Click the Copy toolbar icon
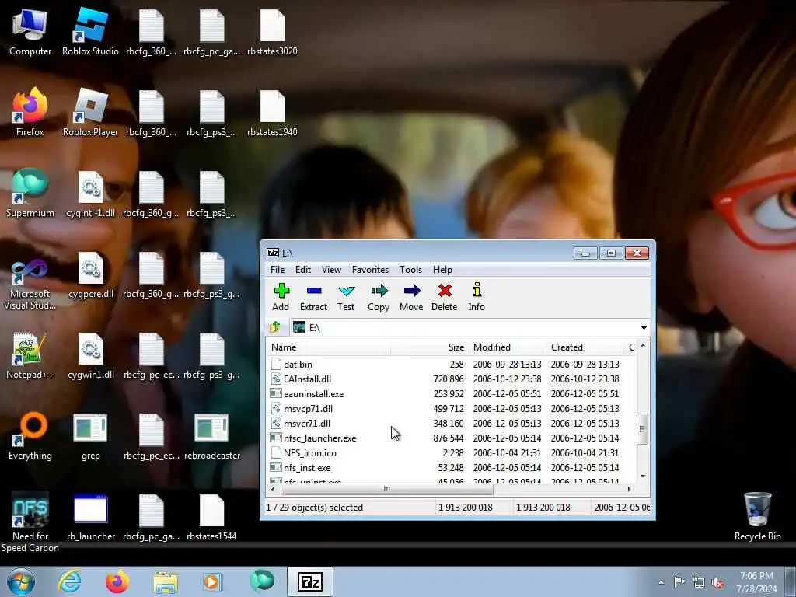796x597 pixels. (379, 296)
